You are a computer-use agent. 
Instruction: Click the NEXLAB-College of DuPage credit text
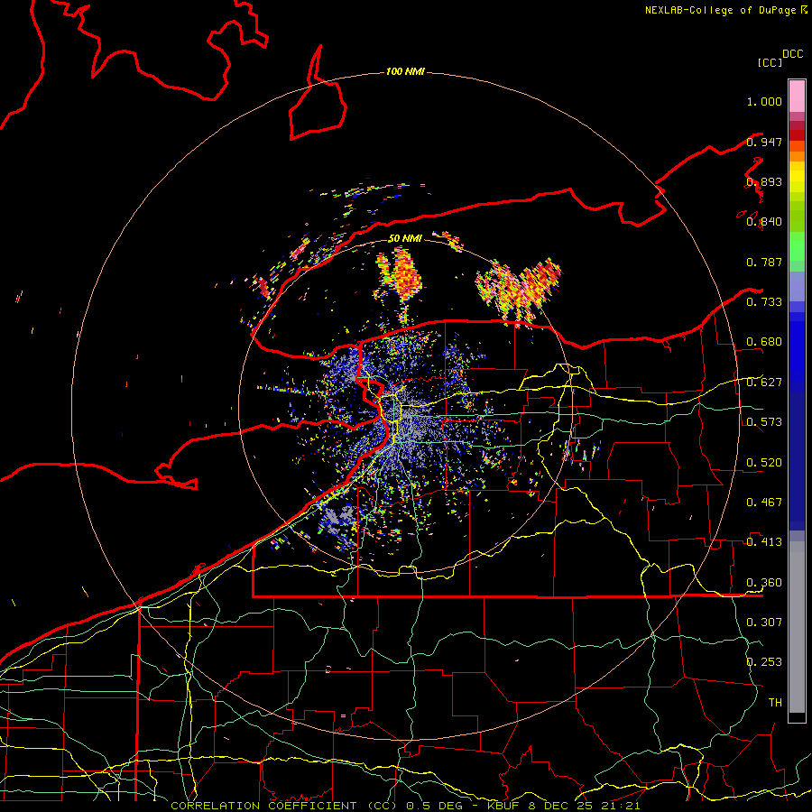coord(723,10)
